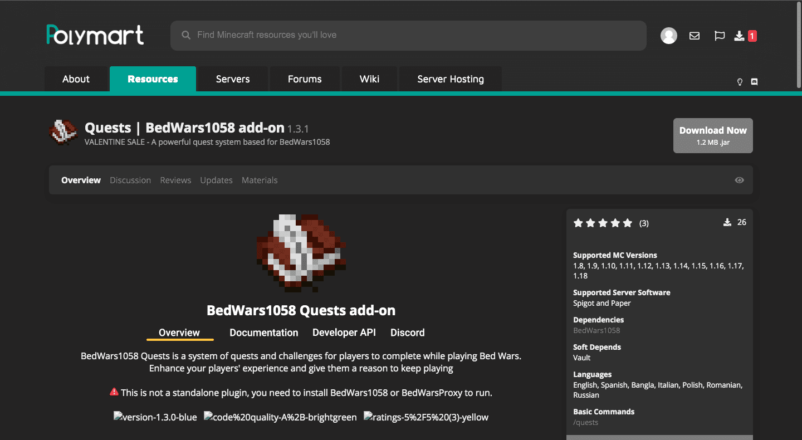
Task: Open the Discord icon in the nav bar
Action: pos(755,82)
